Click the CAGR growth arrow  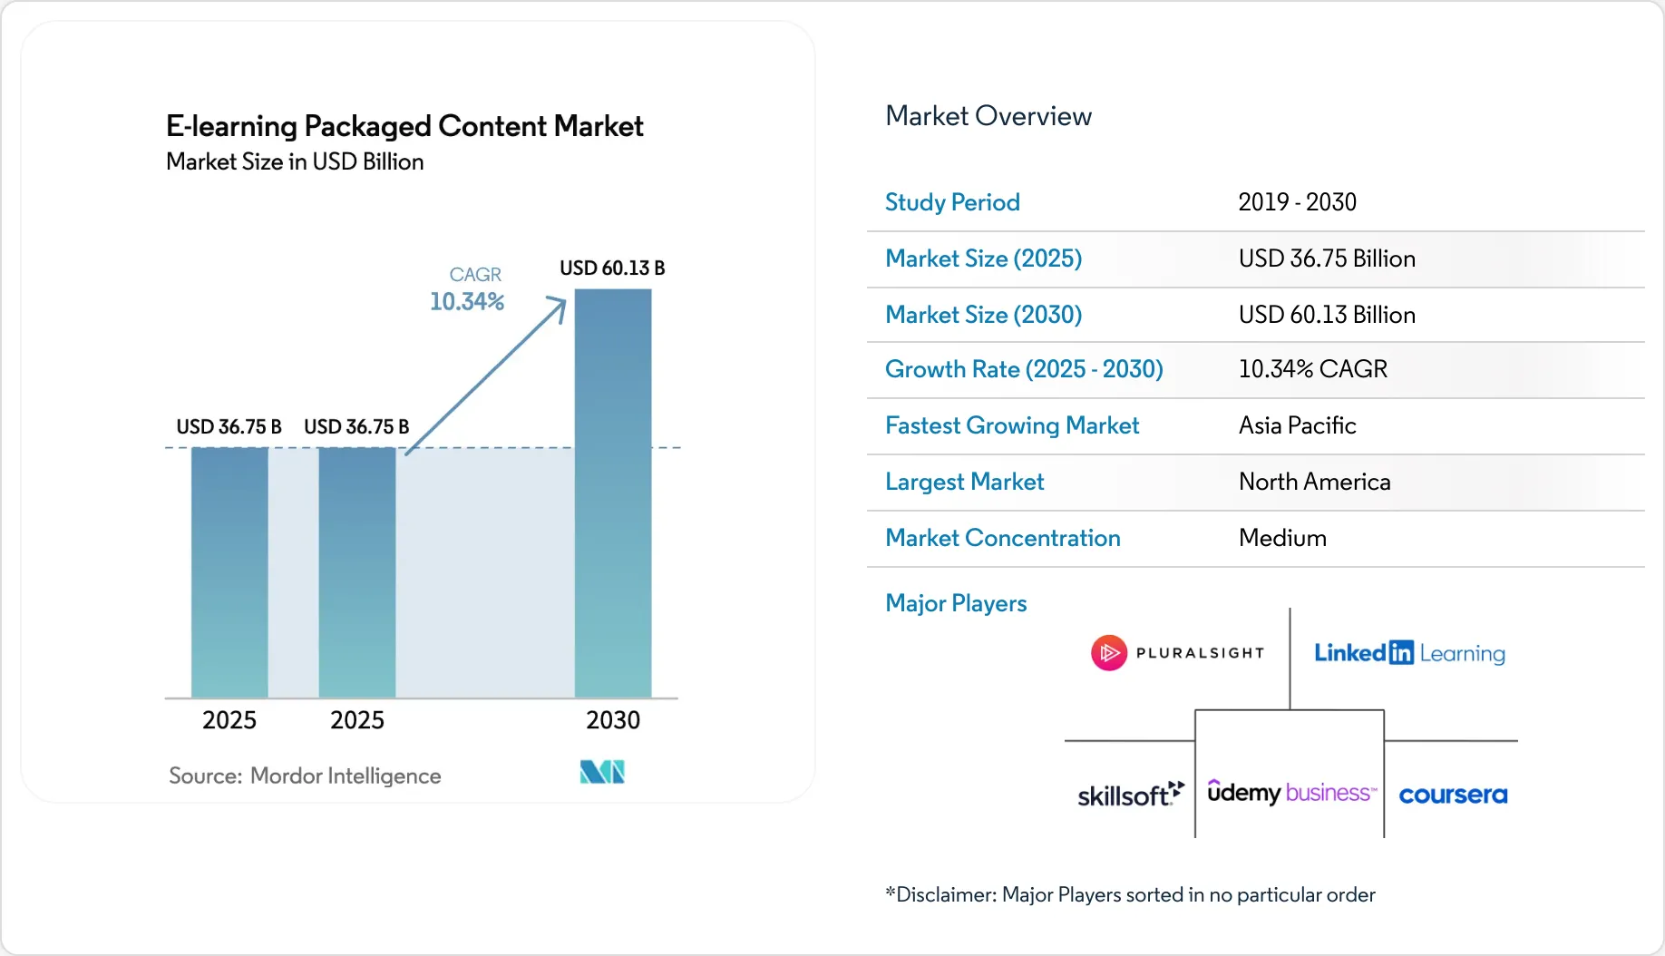[485, 375]
